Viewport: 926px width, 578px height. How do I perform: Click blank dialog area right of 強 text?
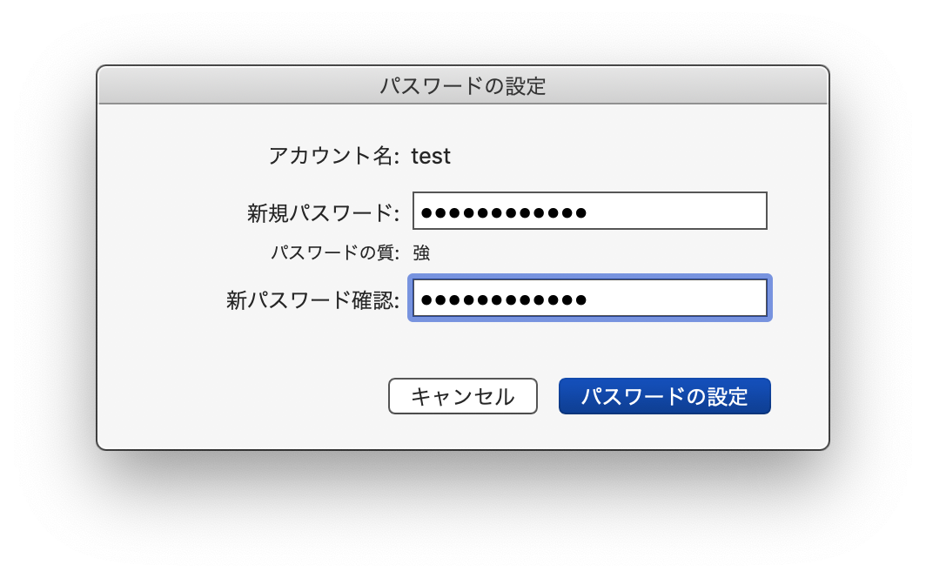pyautogui.click(x=609, y=253)
